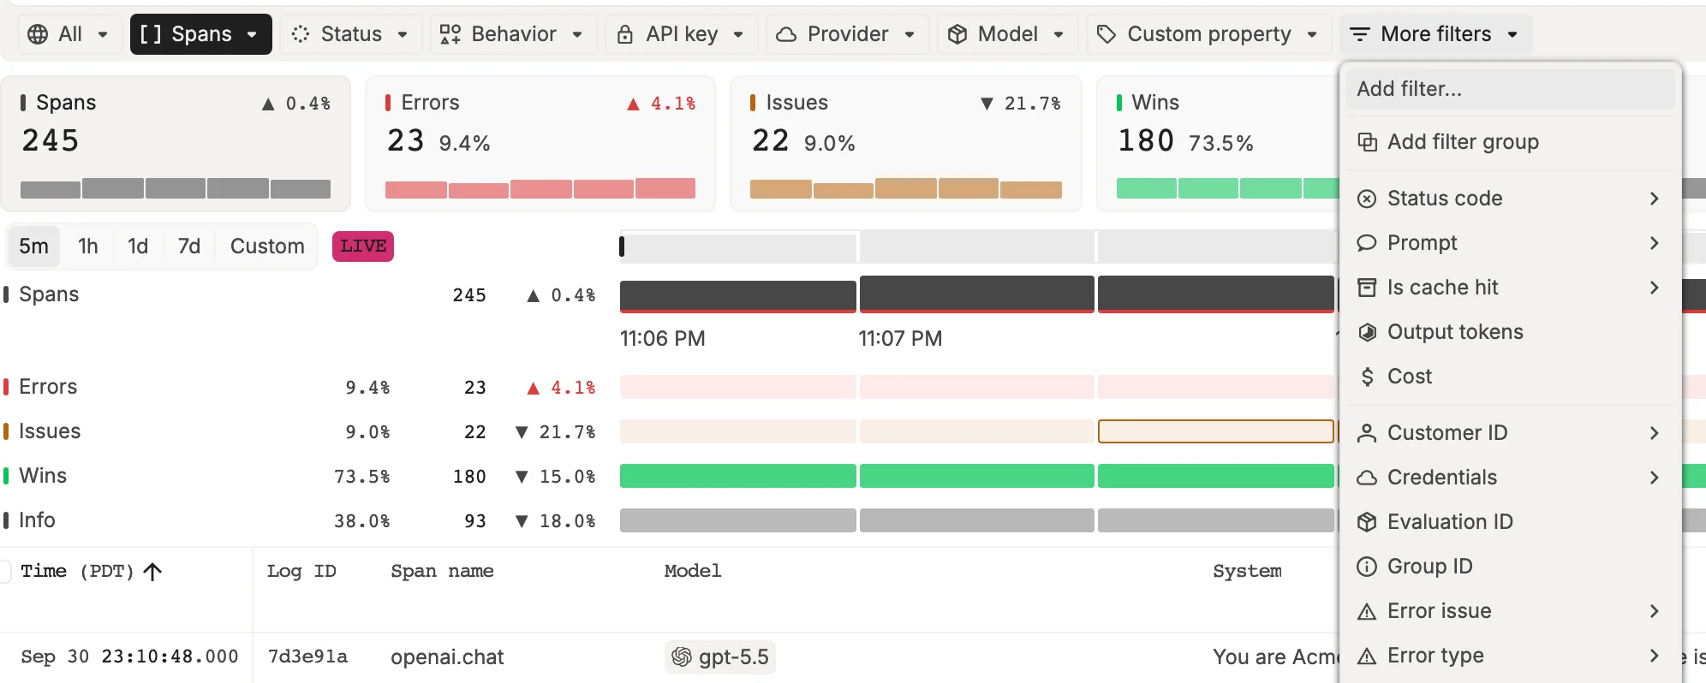Click the Group ID info icon
The height and width of the screenshot is (683, 1706).
1368,567
